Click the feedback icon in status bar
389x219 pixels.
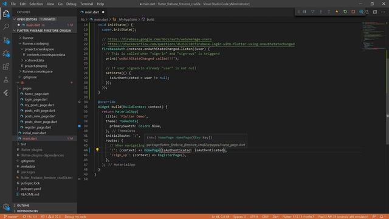[x=374, y=217]
